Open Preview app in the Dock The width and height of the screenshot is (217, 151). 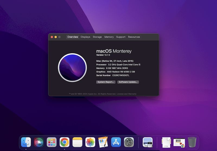148,142
